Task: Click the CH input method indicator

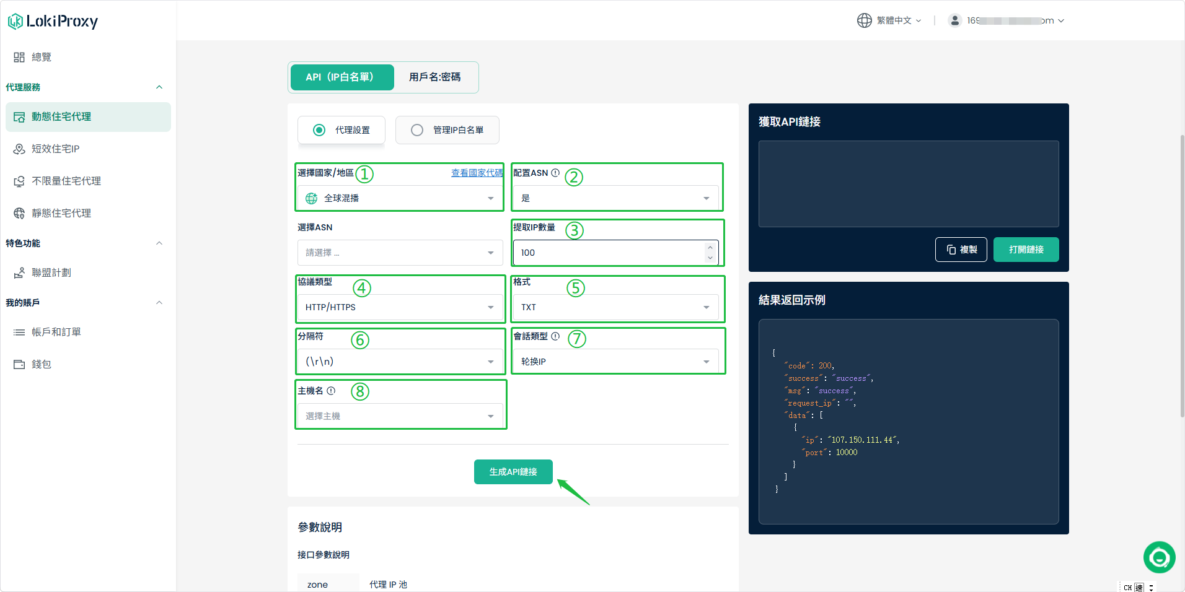Action: point(1127,587)
